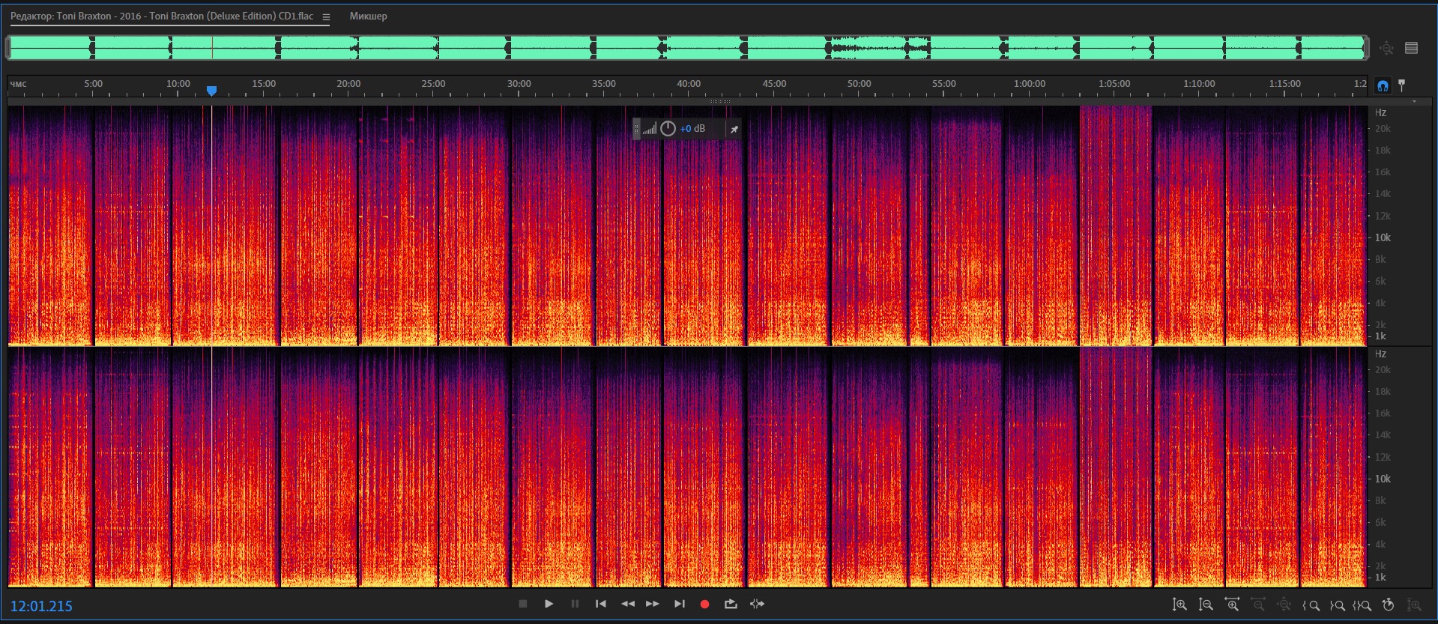Click the red Record button
The image size is (1438, 624).
(x=704, y=604)
